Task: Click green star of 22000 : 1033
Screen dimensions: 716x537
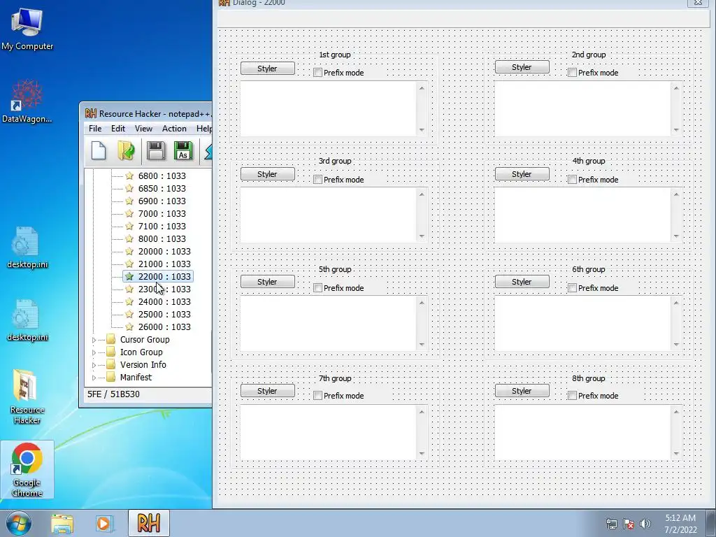Action: point(129,276)
